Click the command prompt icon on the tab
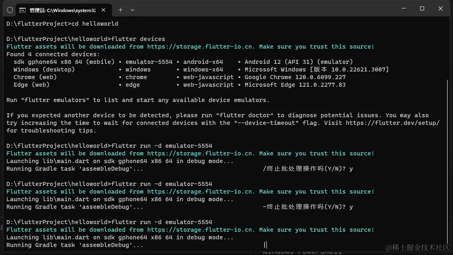Screen dimensions: 453x255 [x=23, y=10]
